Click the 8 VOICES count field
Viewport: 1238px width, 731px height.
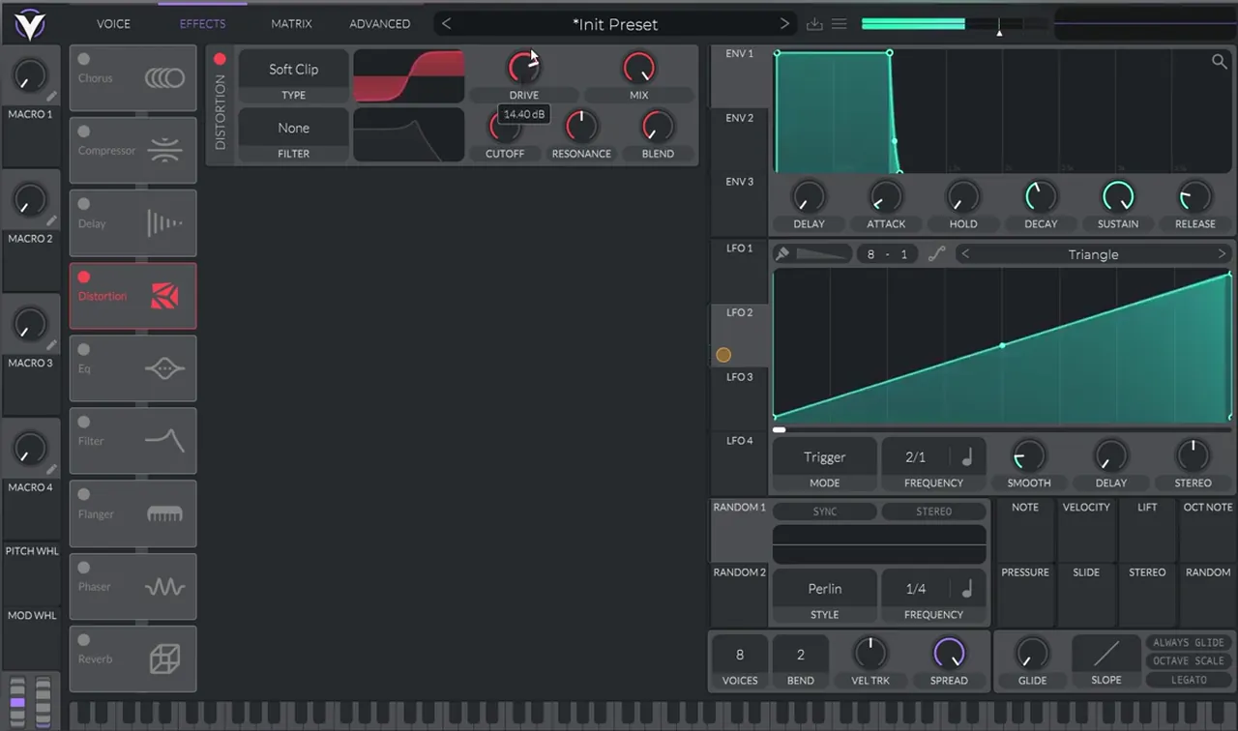pos(740,655)
